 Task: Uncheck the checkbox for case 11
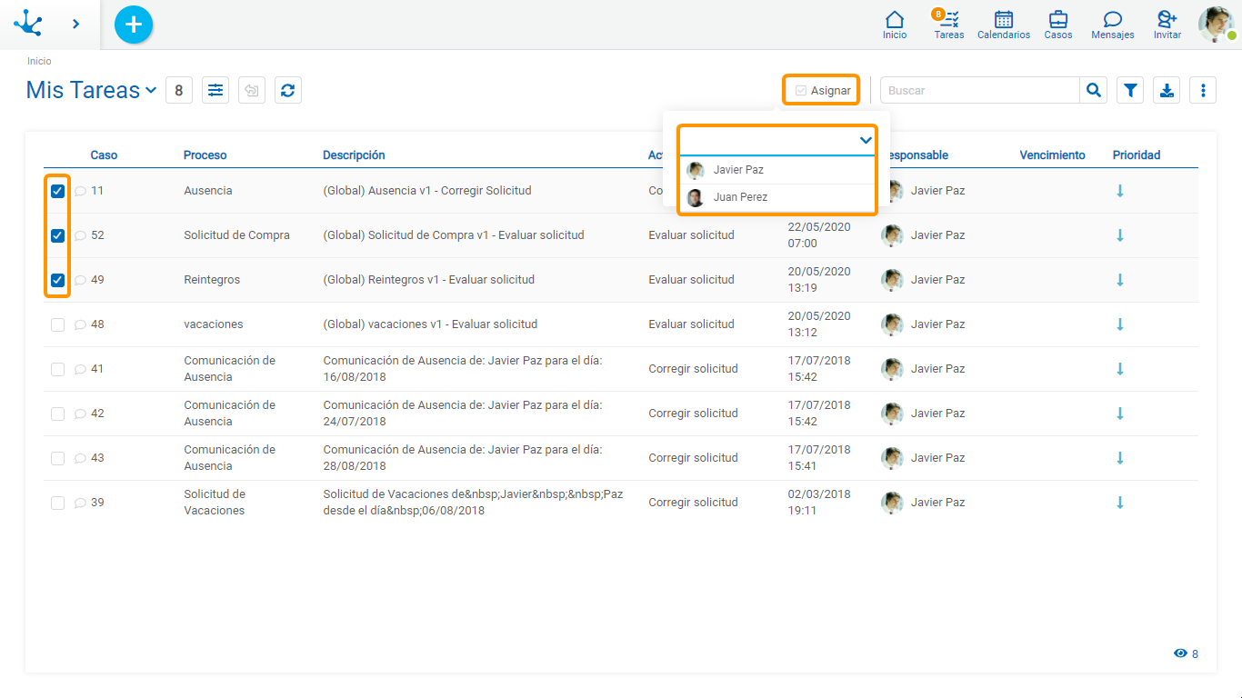coord(57,191)
